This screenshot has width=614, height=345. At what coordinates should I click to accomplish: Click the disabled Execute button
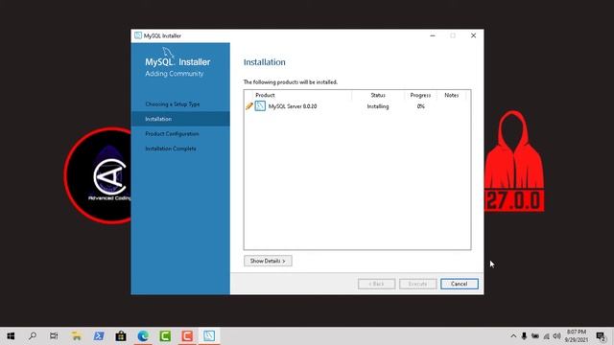[x=418, y=284]
